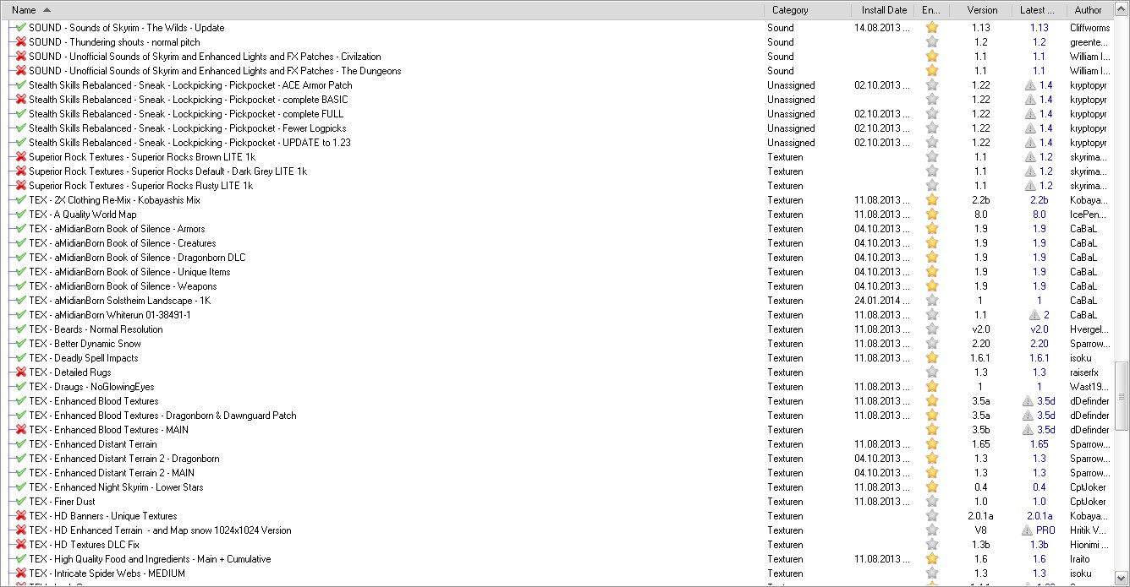1130x587 pixels.
Task: Click install date 24.01.2014 of Solstheim Landscape
Action: [x=882, y=301]
